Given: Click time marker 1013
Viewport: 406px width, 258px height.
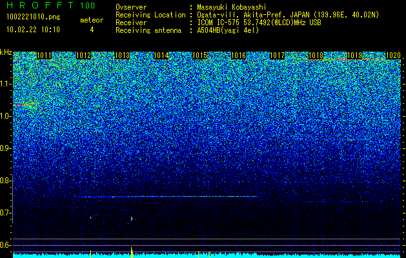Looking at the screenshot, I should 122,55.
